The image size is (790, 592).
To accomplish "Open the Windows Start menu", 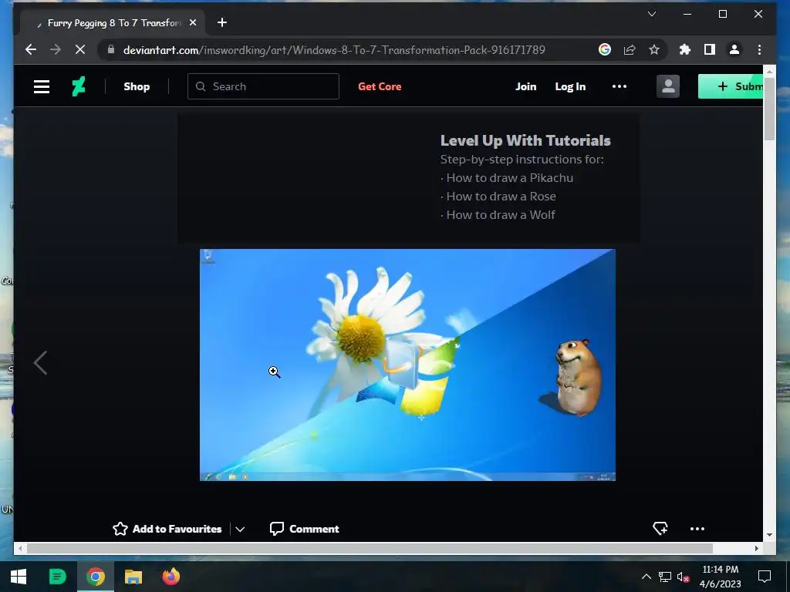I will click(19, 577).
